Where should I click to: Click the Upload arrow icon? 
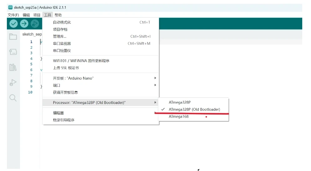[24, 23]
